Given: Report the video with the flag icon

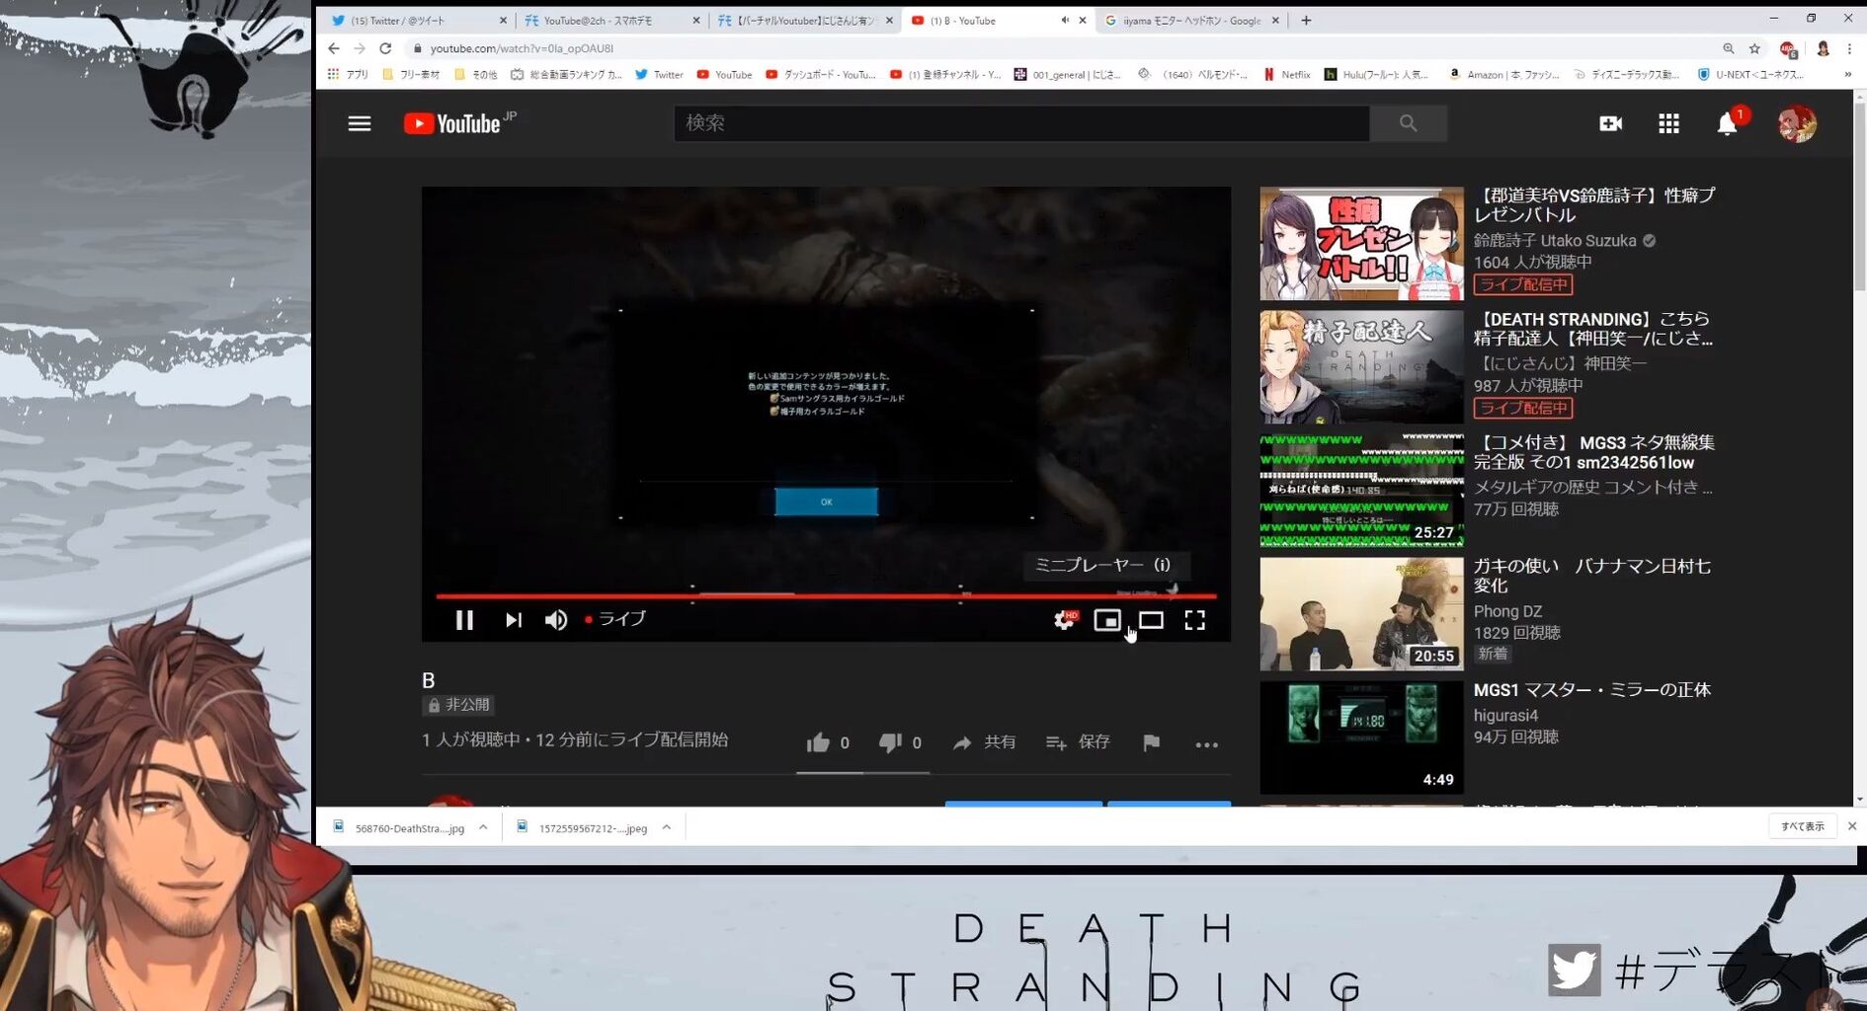Looking at the screenshot, I should tap(1151, 742).
